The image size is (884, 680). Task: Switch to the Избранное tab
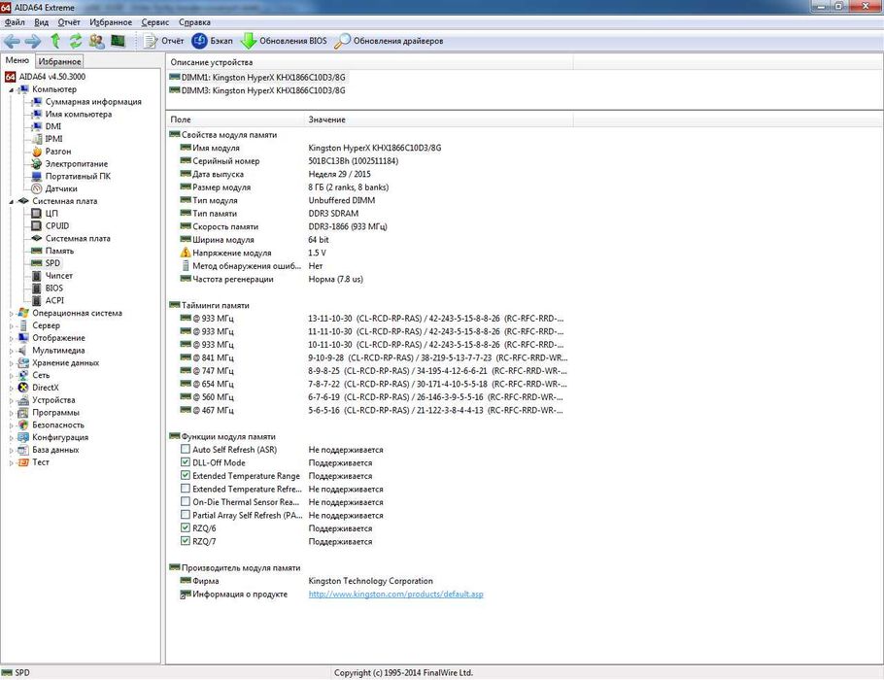pos(60,61)
